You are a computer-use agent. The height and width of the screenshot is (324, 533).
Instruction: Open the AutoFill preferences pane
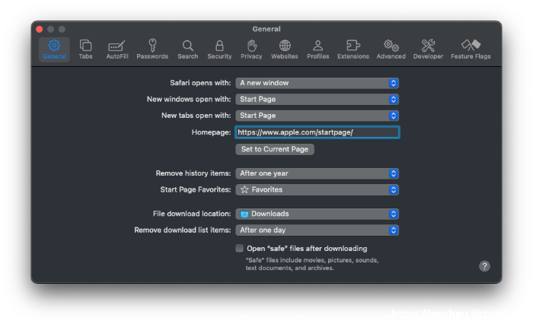117,49
